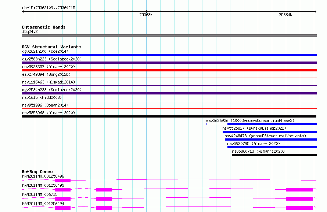Click the 15q24.2 cytogenetic band bar
Image resolution: width=327 pixels, height=212 pixels.
[169, 36]
